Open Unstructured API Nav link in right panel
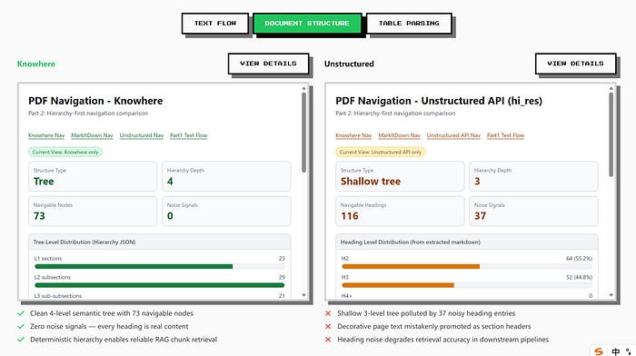Image resolution: width=636 pixels, height=356 pixels. click(453, 135)
